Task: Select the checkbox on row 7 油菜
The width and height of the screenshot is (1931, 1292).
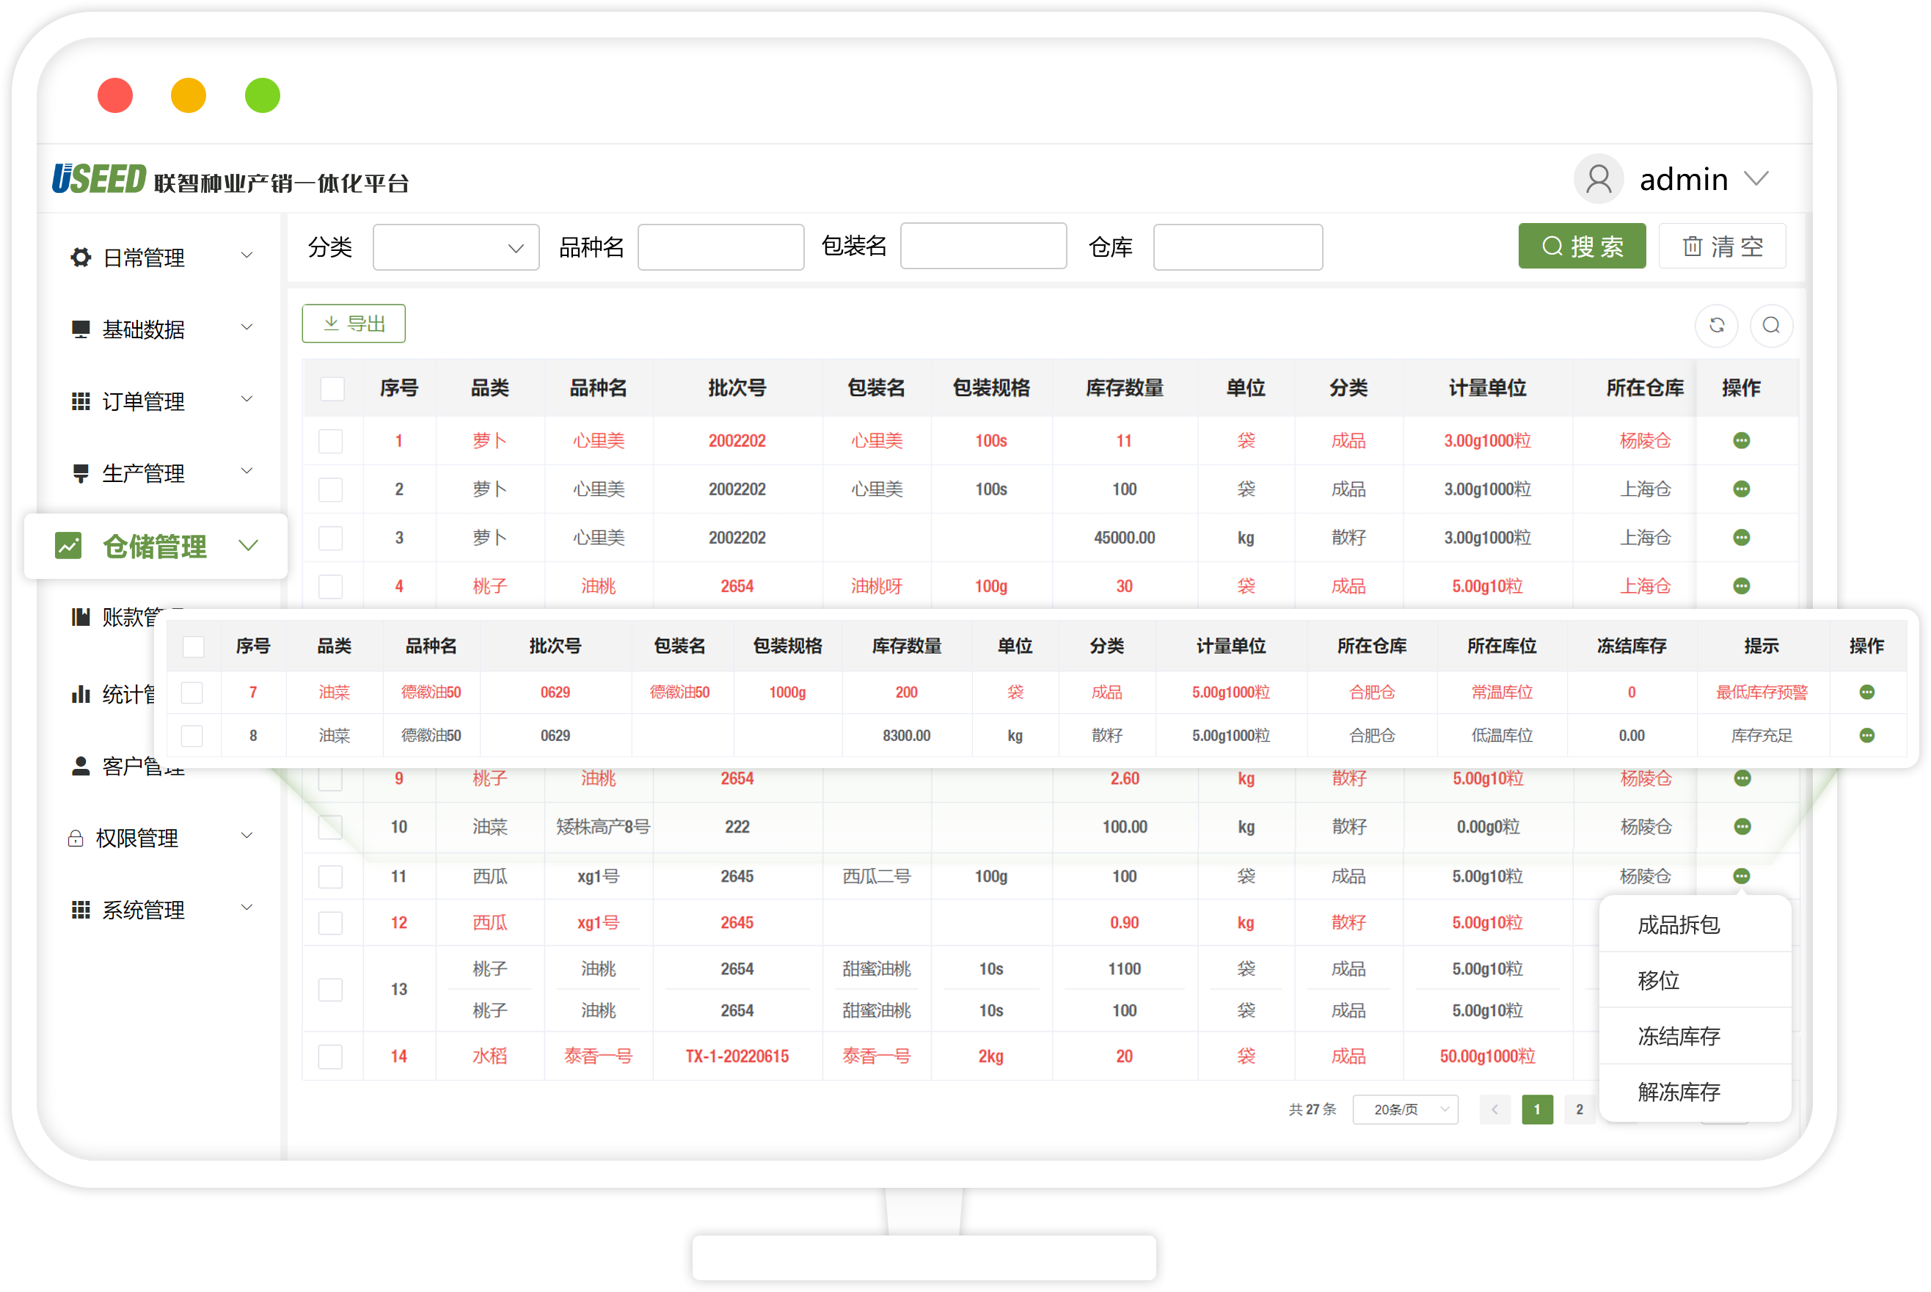Action: (x=194, y=692)
